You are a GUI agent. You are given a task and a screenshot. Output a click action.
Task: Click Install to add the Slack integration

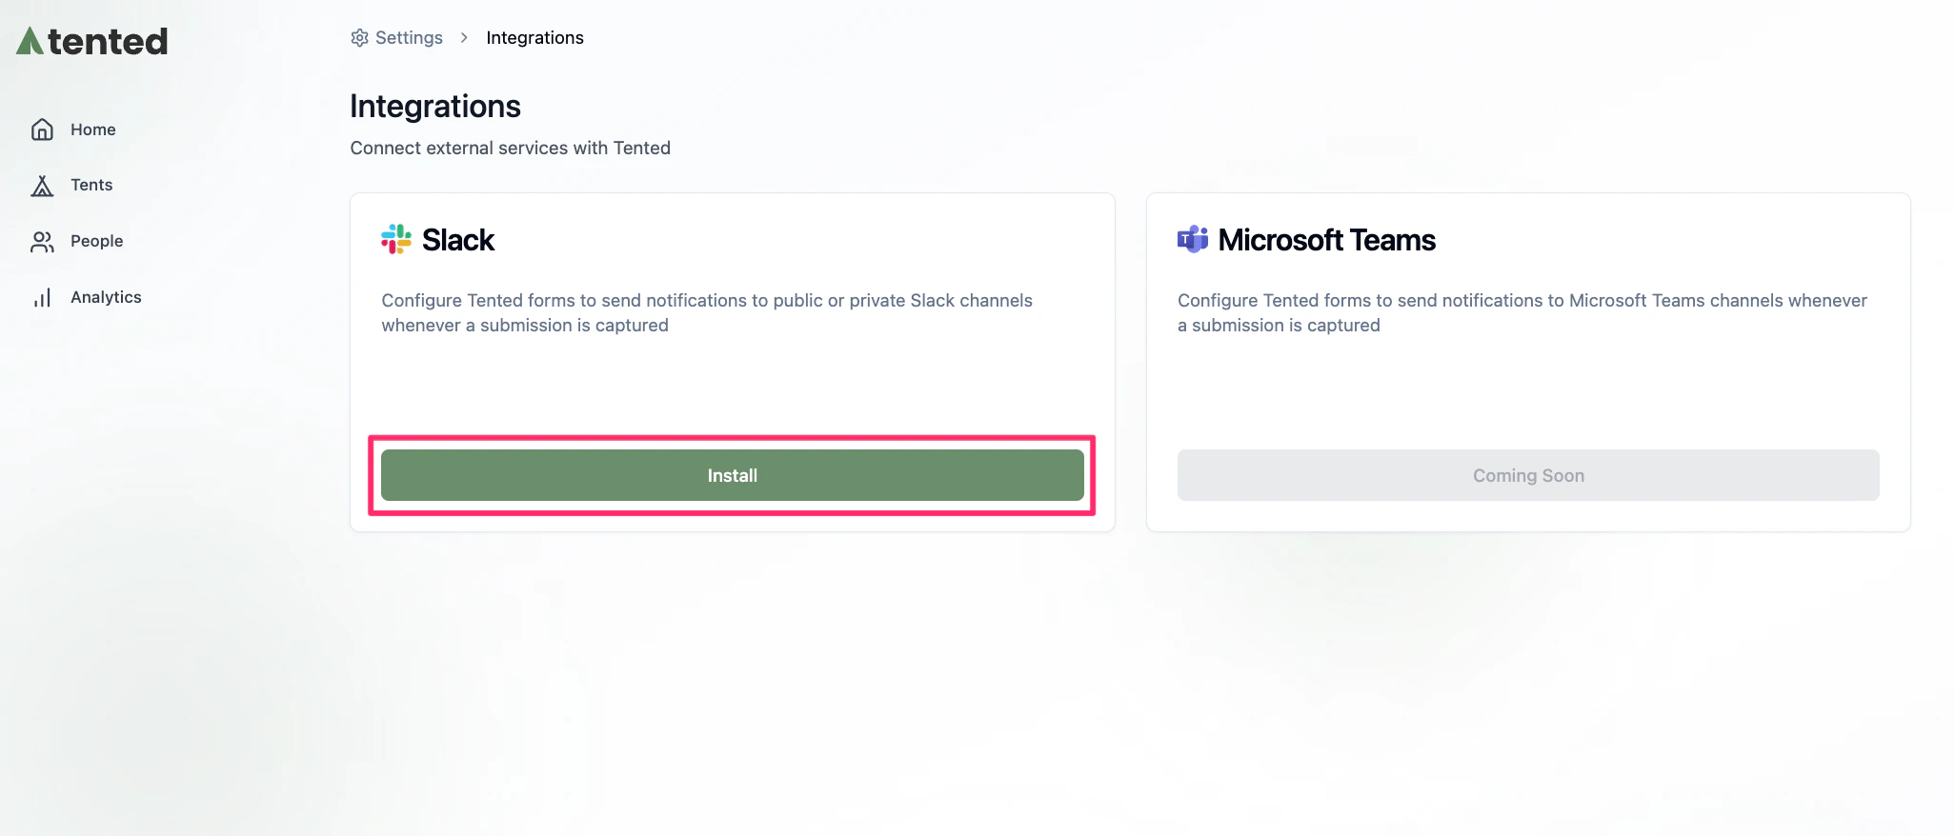click(x=732, y=474)
